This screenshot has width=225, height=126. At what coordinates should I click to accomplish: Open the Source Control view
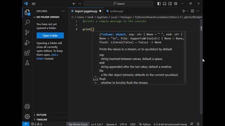coord(27,33)
